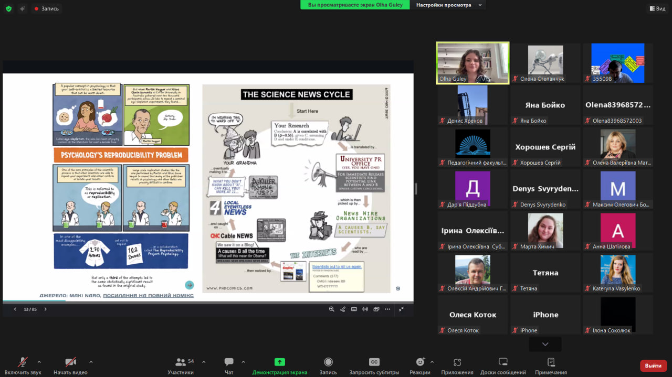Click the captions keyboard icon in presentation bar
This screenshot has height=377, width=672.
(354, 309)
